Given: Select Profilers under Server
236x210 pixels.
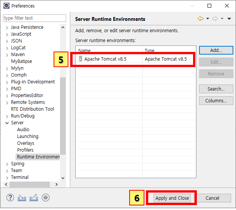Looking at the screenshot, I should [x=25, y=150].
